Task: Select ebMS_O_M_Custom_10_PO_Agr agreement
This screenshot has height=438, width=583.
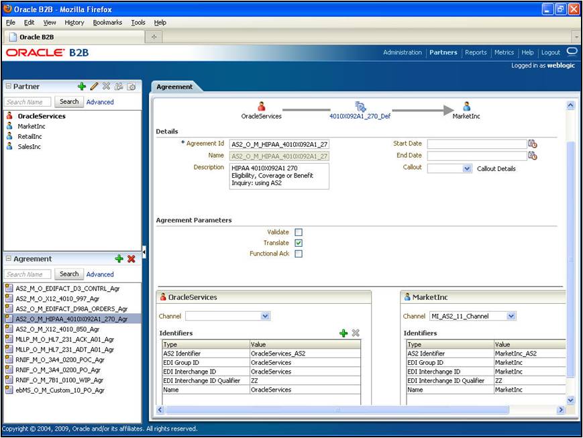Action: [60, 390]
